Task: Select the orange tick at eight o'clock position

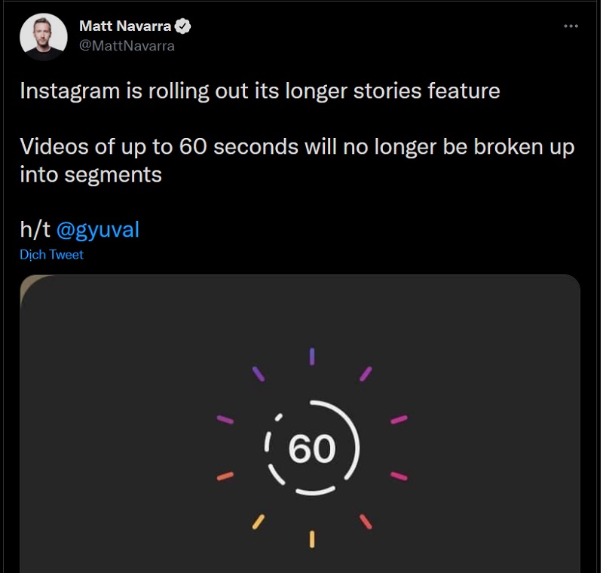Action: click(225, 476)
